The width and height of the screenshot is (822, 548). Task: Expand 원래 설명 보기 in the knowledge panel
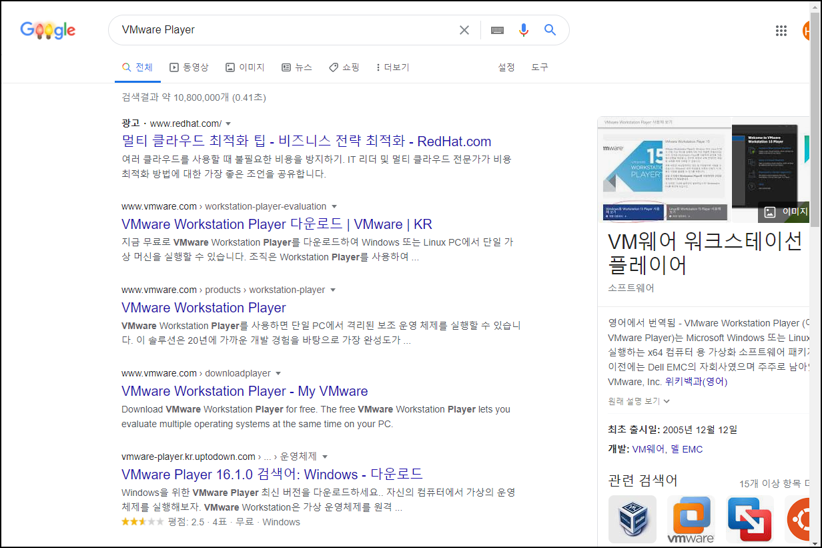click(x=639, y=401)
